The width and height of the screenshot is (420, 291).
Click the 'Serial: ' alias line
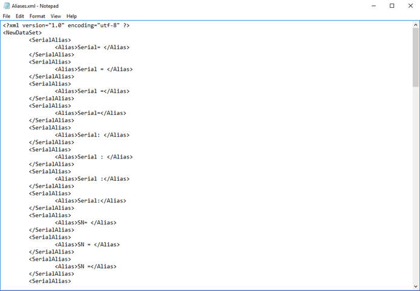tap(92, 135)
